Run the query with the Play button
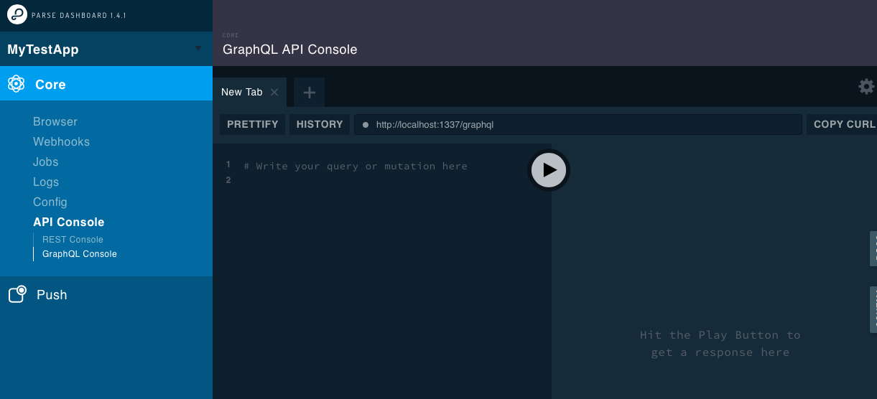The image size is (877, 399). [x=549, y=170]
